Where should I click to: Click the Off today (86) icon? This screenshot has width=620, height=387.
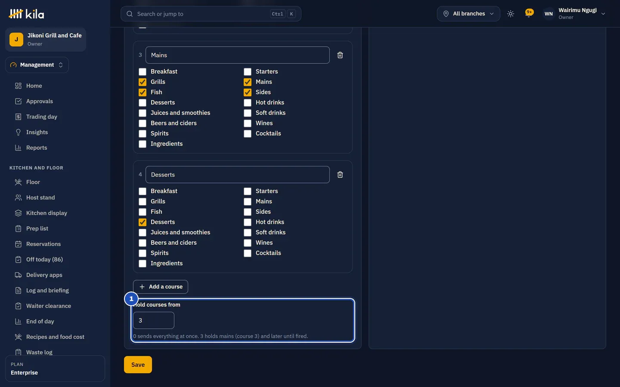(x=18, y=259)
